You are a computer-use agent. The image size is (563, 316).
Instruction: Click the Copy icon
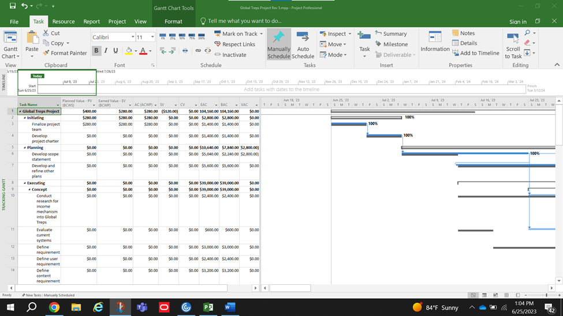pos(46,43)
